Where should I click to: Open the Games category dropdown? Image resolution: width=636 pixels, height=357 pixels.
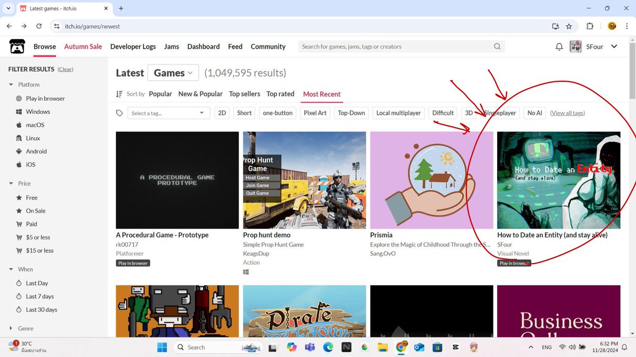point(173,73)
